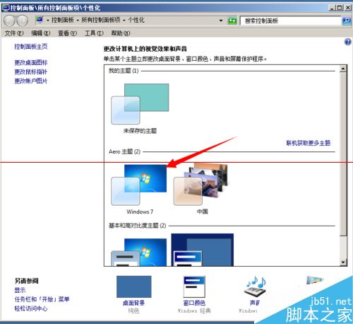Click the 桌面背景 label link
Screen dimensions: 353x324
(133, 303)
